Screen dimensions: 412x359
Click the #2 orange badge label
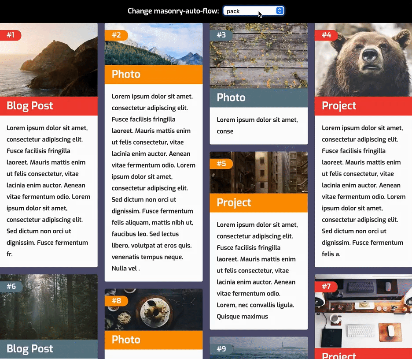click(x=116, y=35)
